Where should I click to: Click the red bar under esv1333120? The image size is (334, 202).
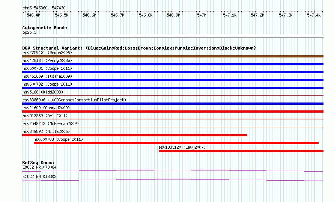coord(241,151)
